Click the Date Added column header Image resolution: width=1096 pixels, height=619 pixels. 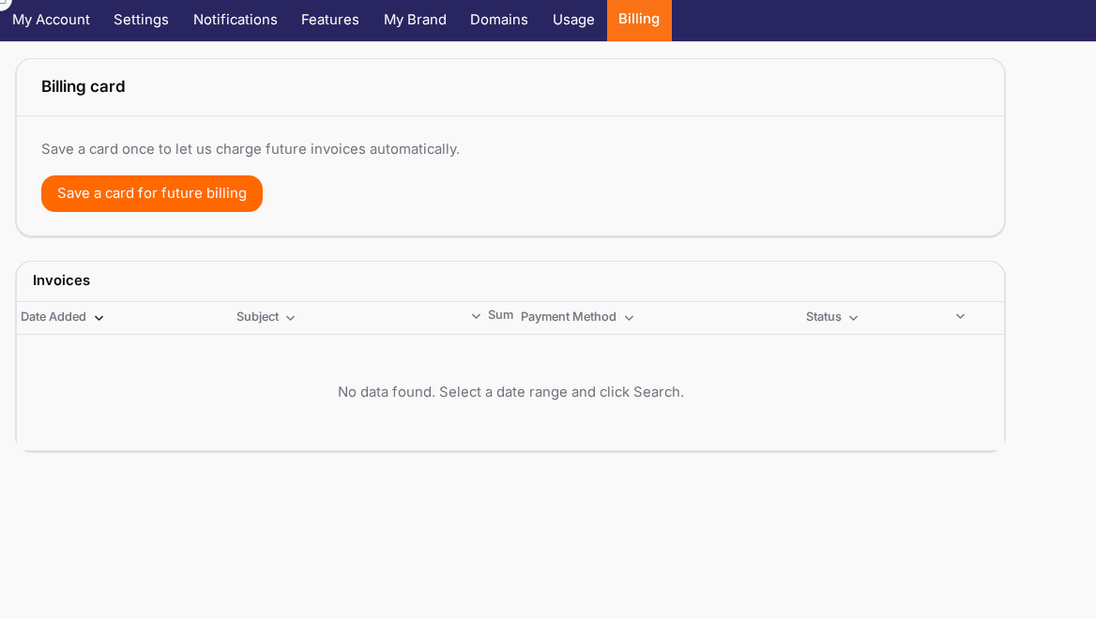click(53, 316)
